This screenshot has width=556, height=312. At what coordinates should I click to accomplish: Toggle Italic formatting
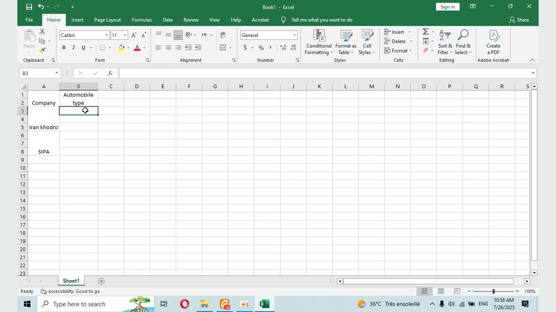point(74,48)
